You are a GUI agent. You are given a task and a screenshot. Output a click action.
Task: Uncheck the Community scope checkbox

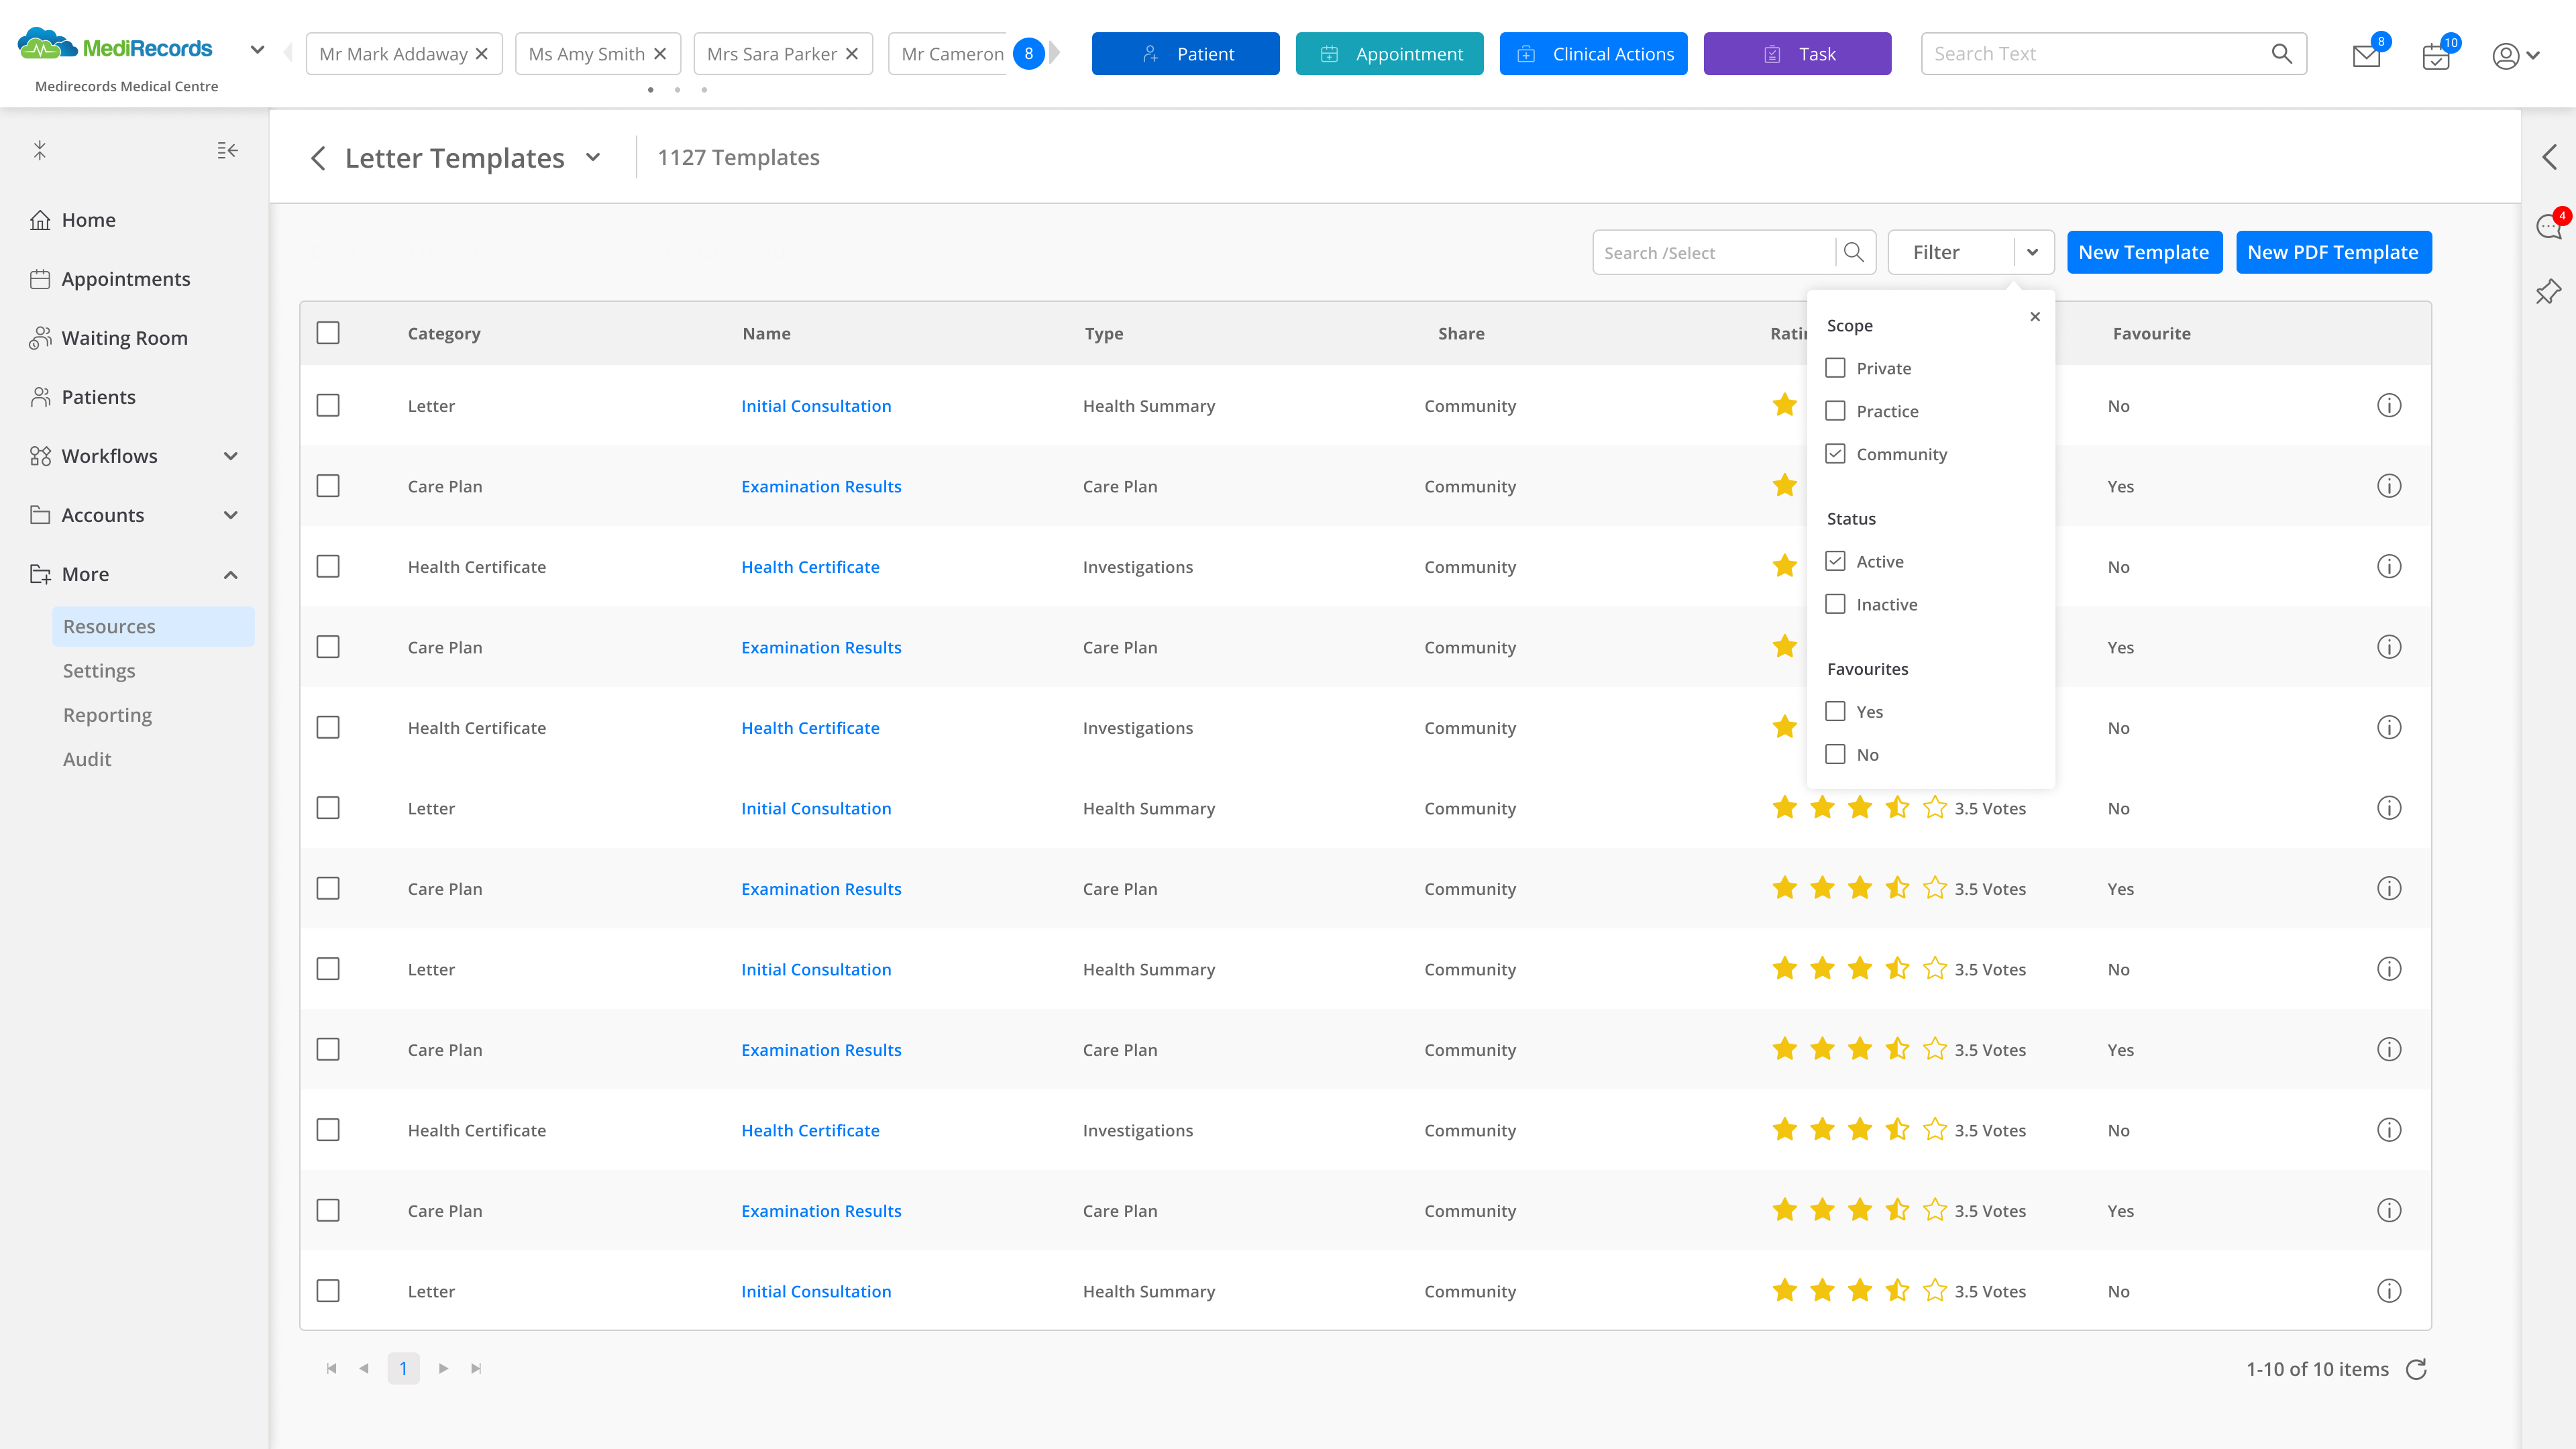click(1835, 454)
